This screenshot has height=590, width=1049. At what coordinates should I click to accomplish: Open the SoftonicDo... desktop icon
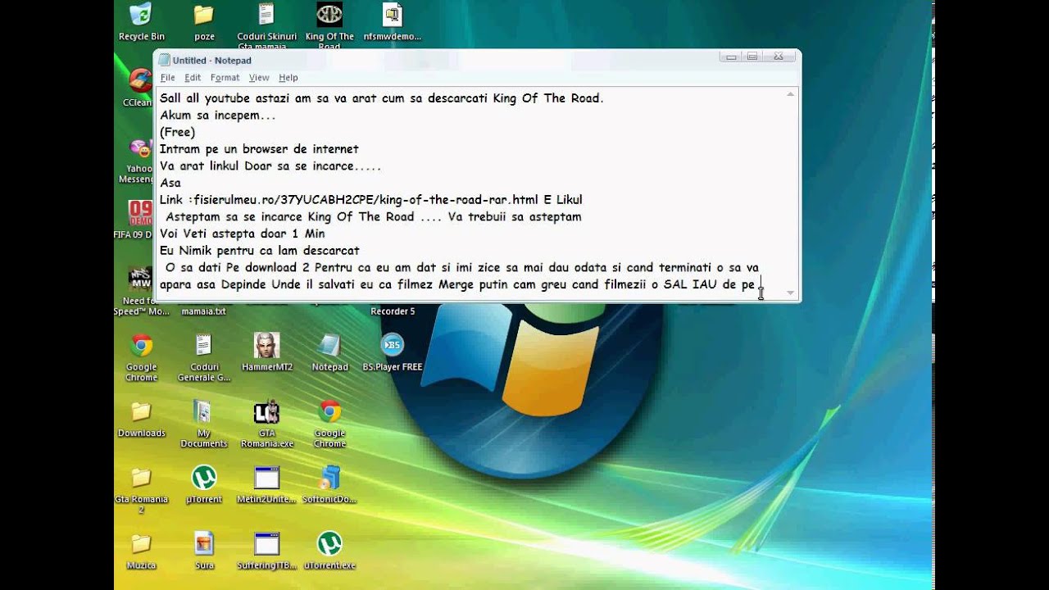tap(329, 484)
